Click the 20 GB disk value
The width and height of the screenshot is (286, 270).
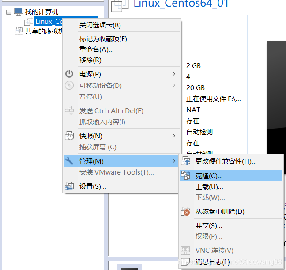(x=196, y=88)
